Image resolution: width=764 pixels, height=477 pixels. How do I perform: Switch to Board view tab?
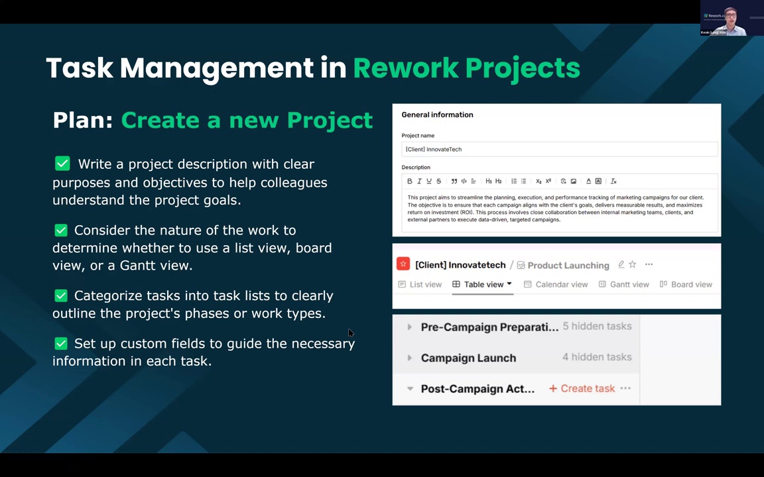pos(686,284)
